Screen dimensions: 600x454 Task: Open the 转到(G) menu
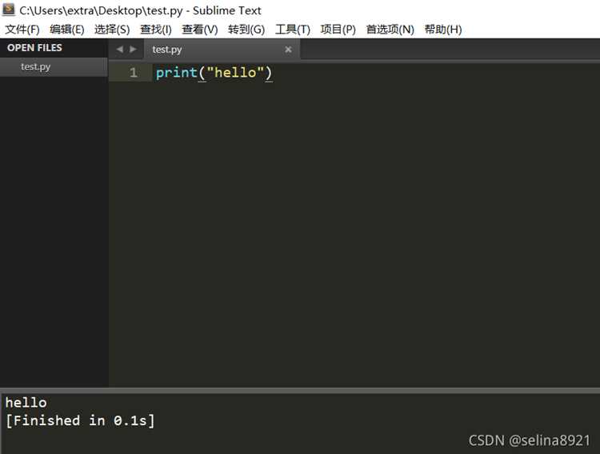246,30
